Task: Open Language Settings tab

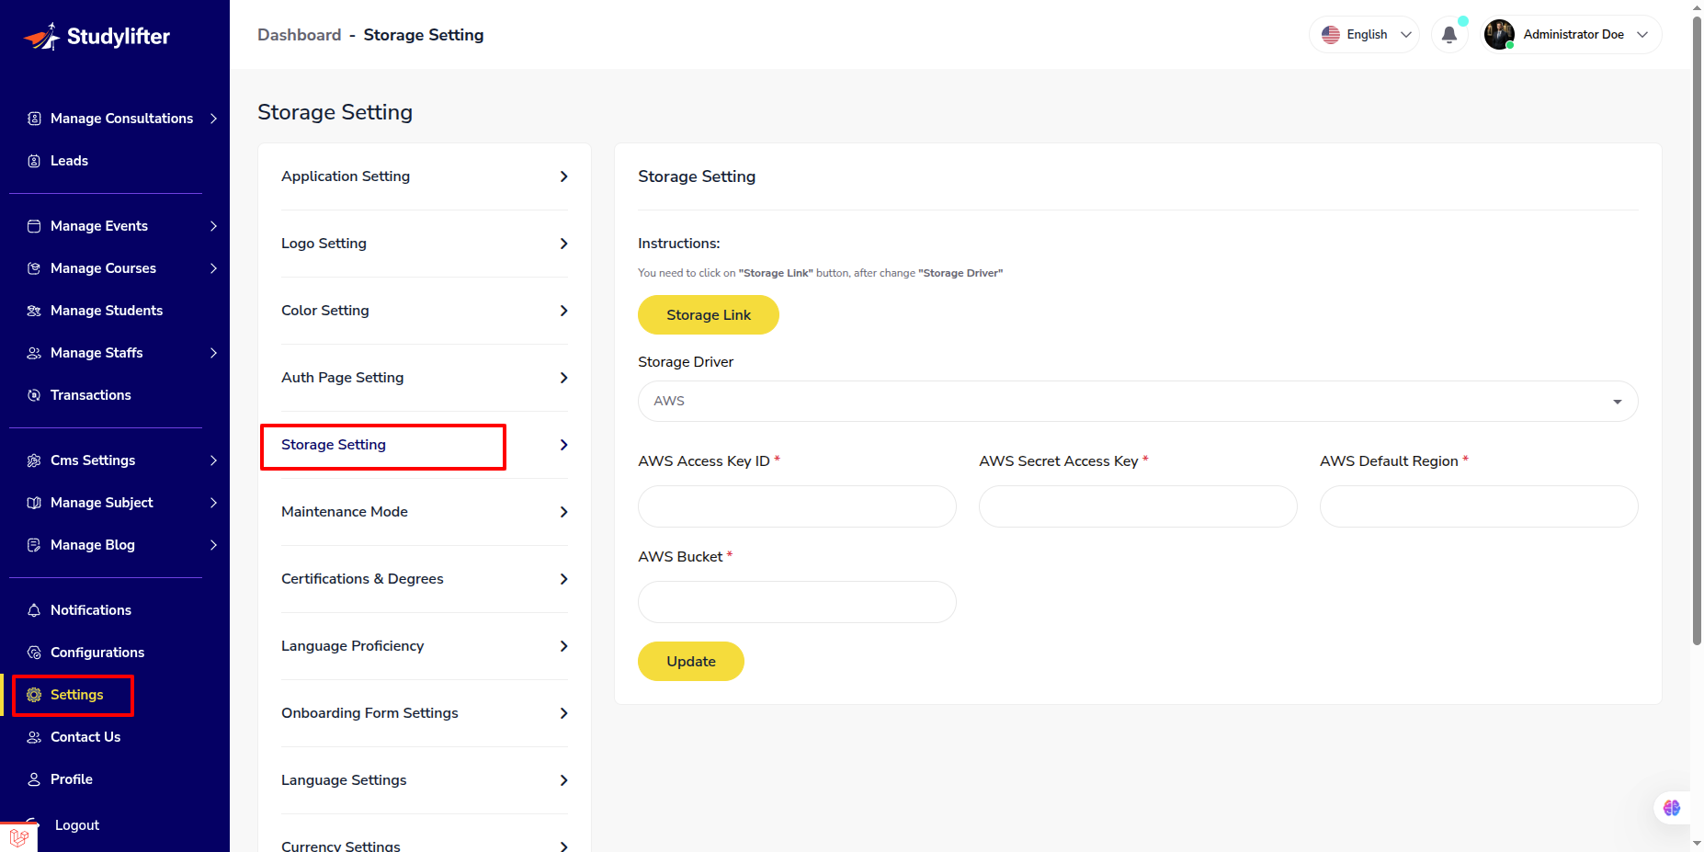Action: click(x=425, y=780)
